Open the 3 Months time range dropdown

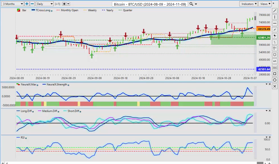click(12, 4)
